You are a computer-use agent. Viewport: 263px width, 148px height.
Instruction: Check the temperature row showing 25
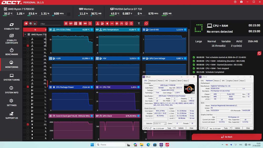28,83
